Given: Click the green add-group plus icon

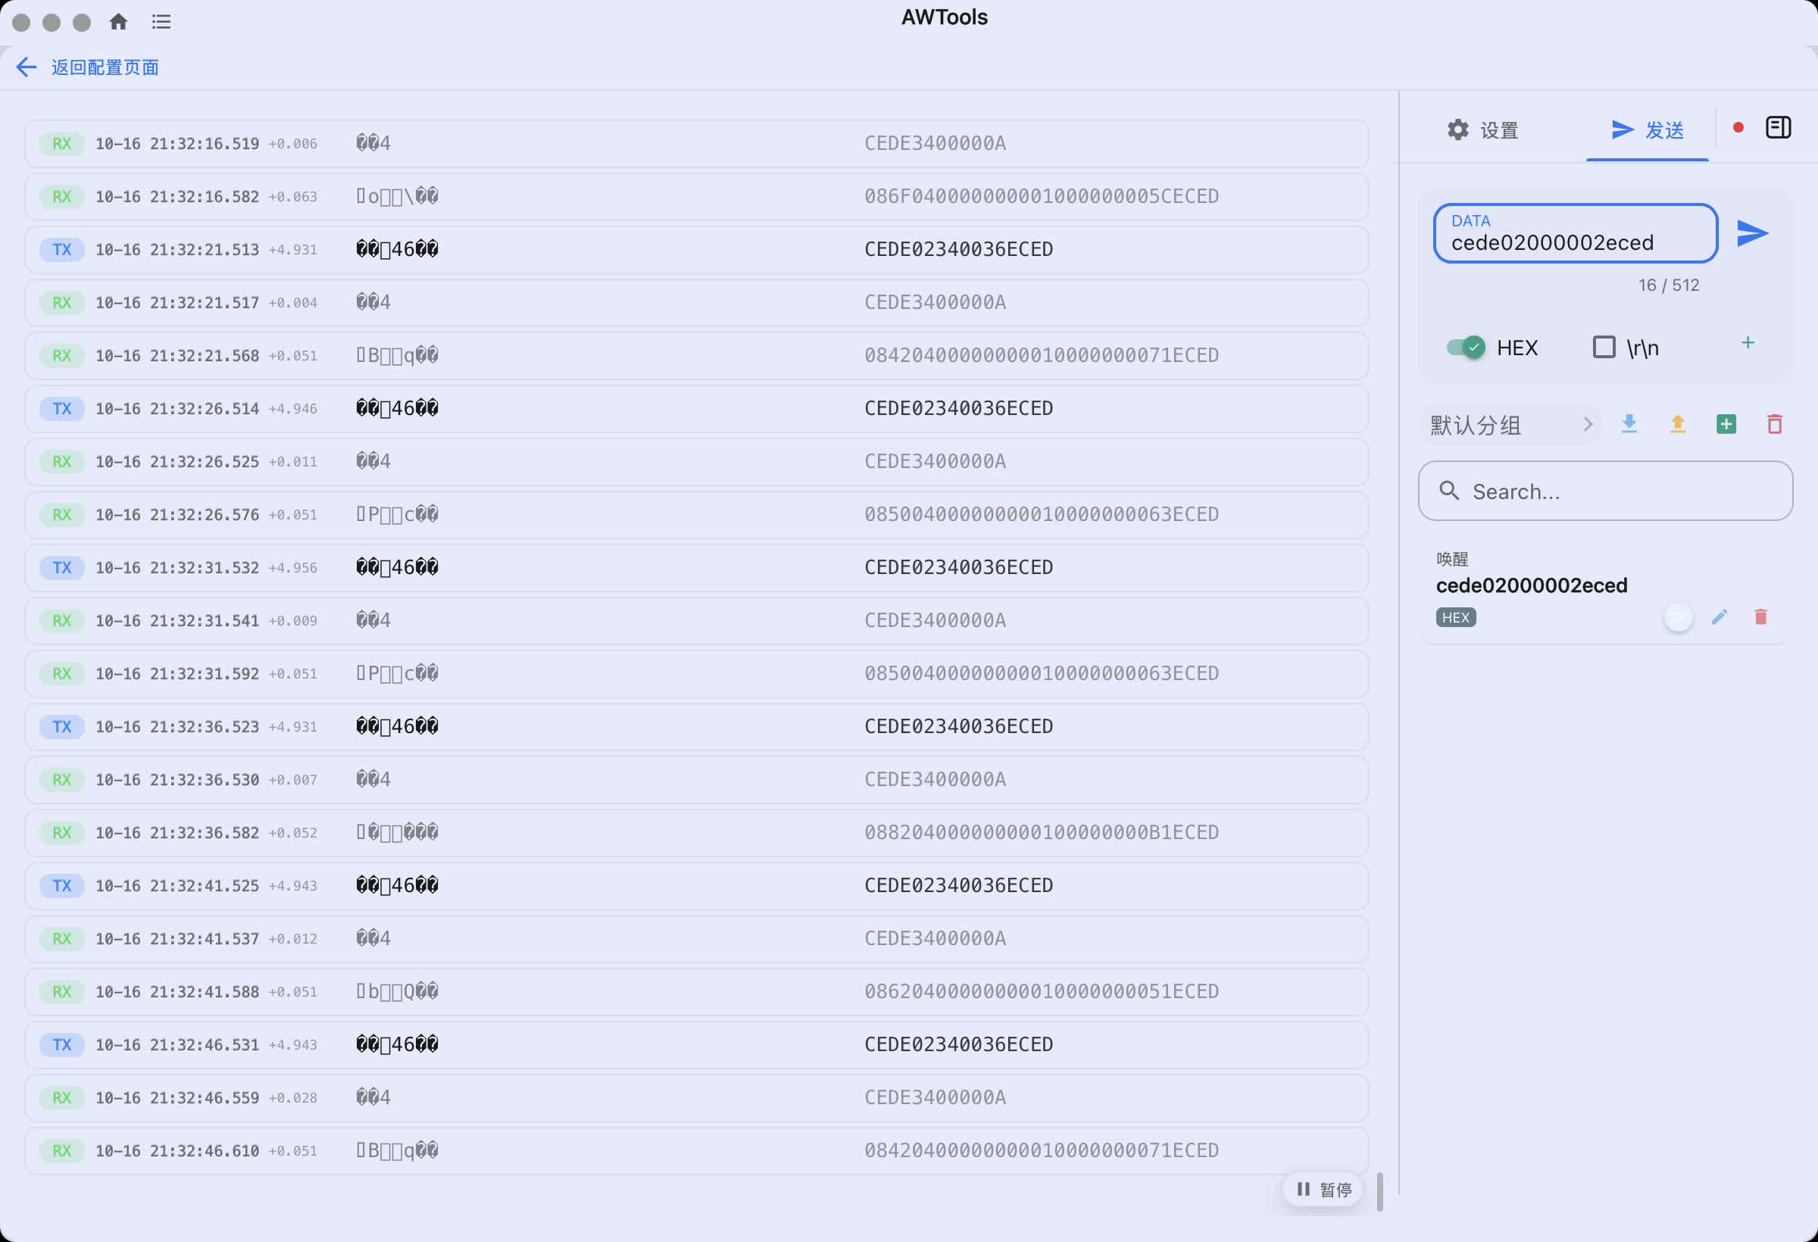Looking at the screenshot, I should coord(1726,424).
